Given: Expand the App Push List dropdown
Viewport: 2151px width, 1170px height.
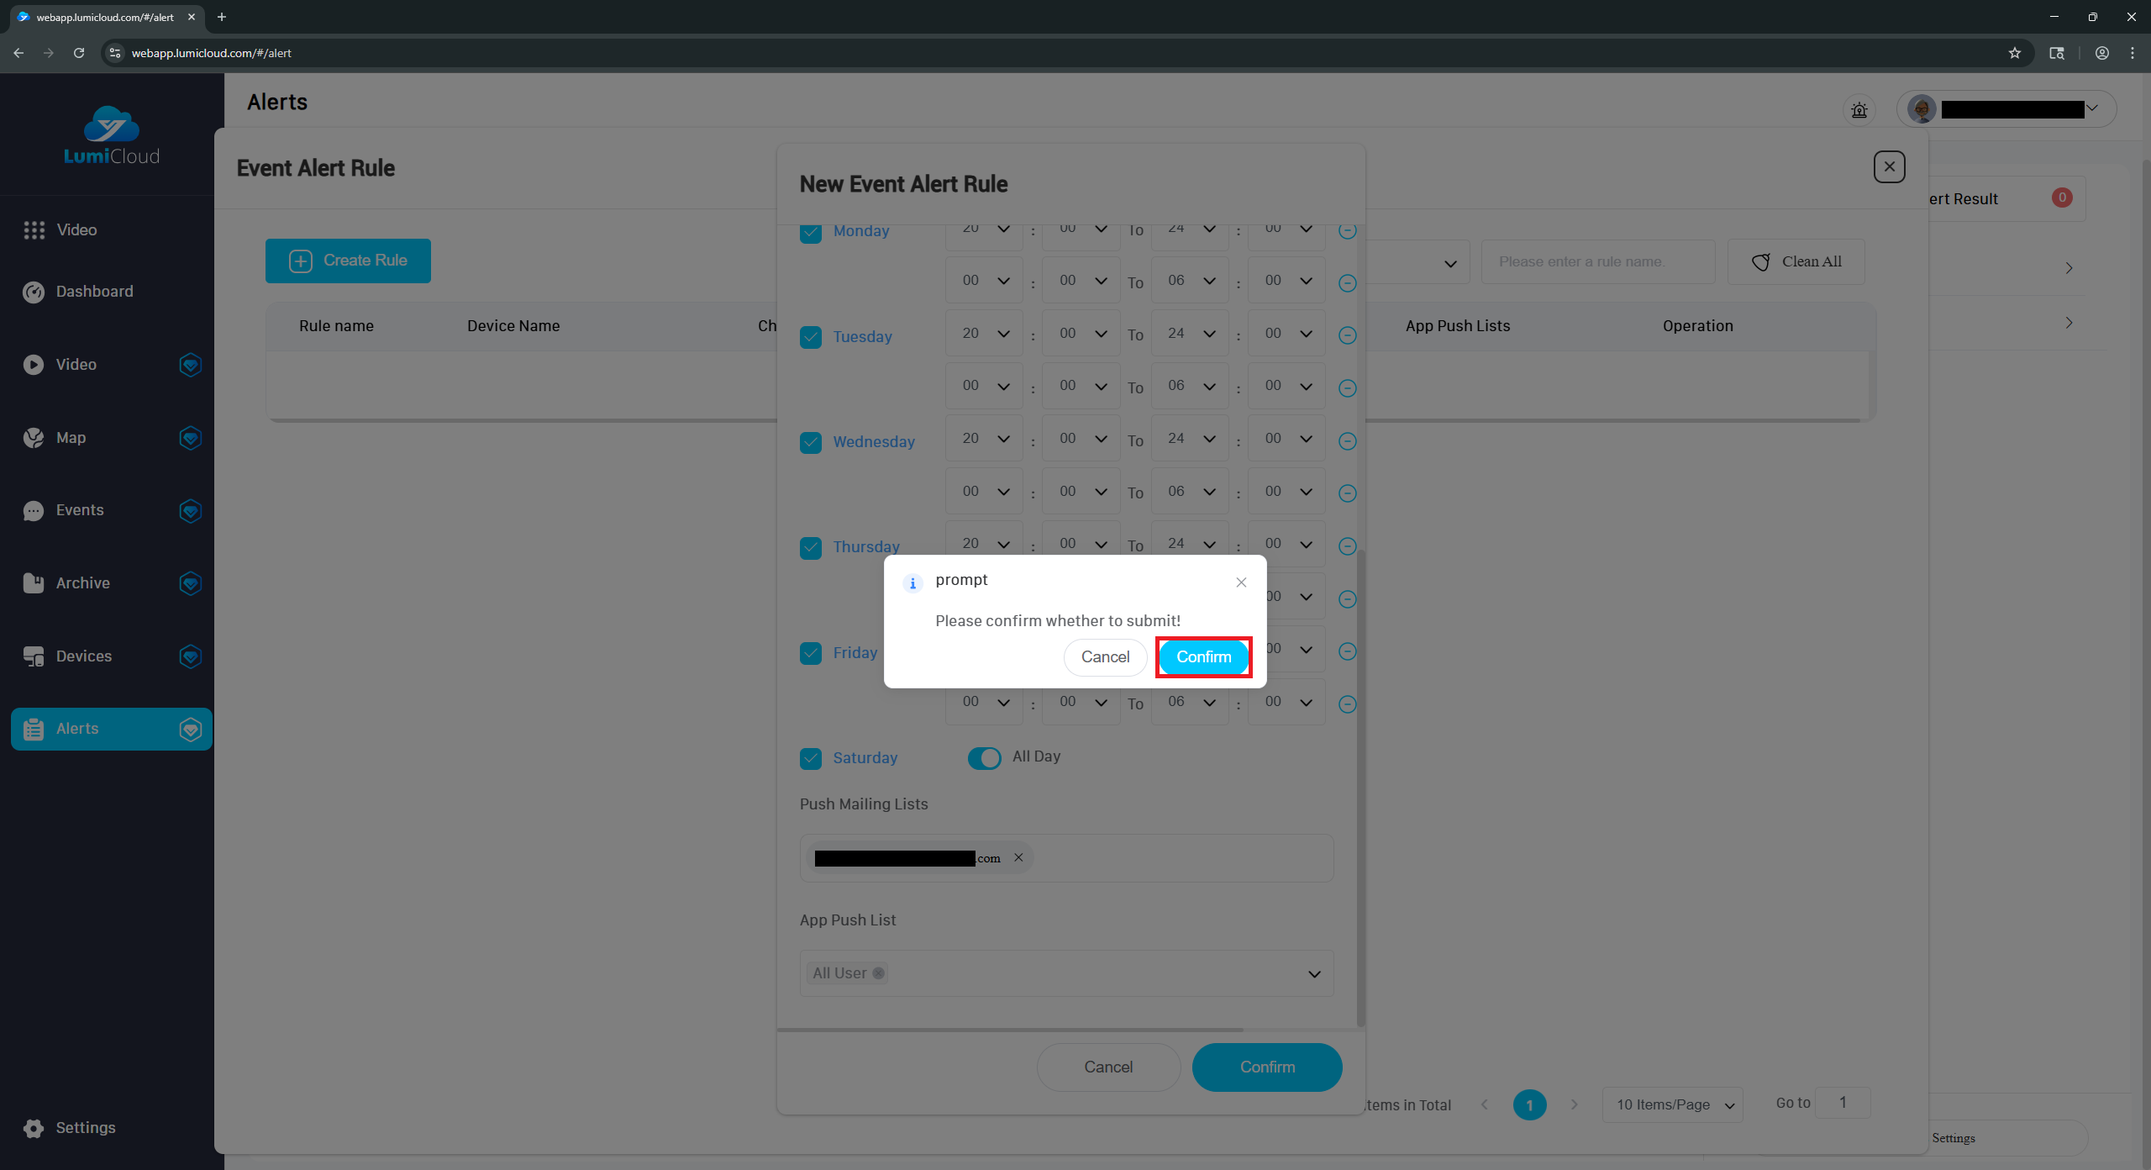Looking at the screenshot, I should click(1313, 973).
